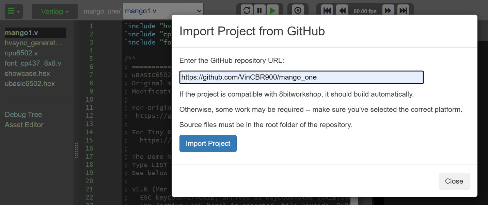The height and width of the screenshot is (205, 488).
Task: Open font_cp437_8x8.v in the sidebar
Action: pos(33,63)
